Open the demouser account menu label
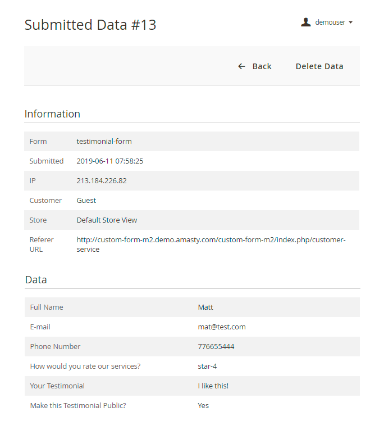The height and width of the screenshot is (421, 384). click(x=330, y=22)
